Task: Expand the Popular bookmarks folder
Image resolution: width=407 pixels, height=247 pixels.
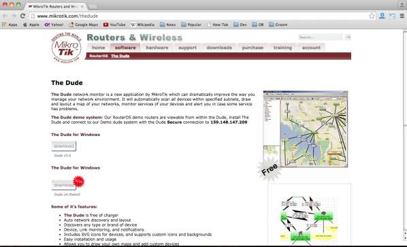Action: click(191, 24)
